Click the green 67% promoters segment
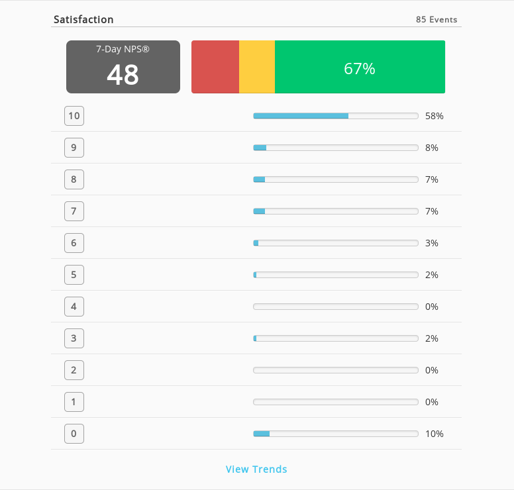514x490 pixels. point(360,67)
